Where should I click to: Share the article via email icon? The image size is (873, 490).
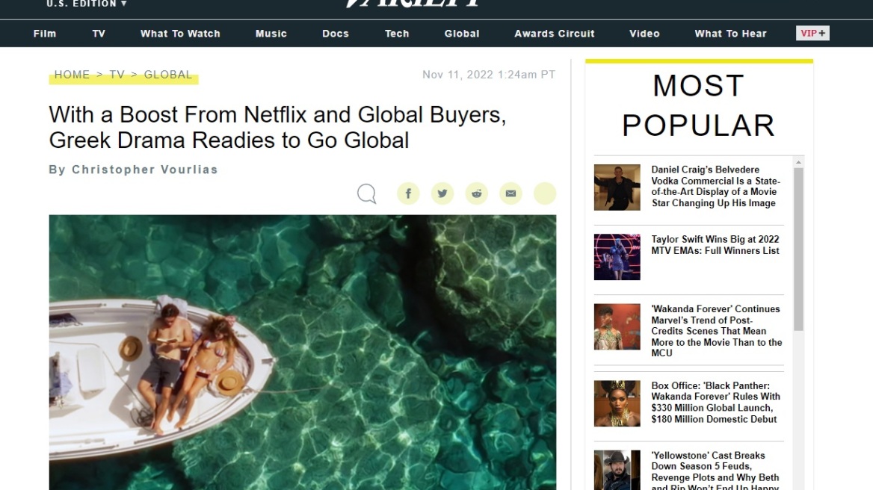point(510,193)
